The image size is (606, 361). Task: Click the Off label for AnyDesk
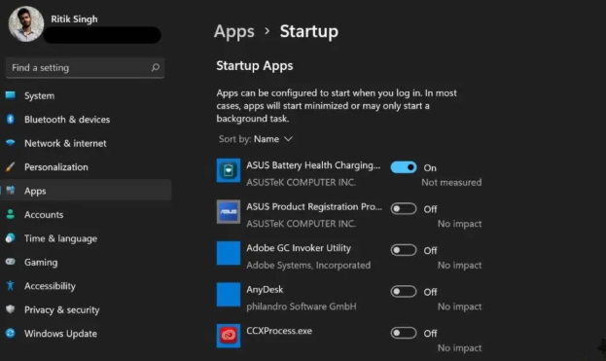[430, 292]
